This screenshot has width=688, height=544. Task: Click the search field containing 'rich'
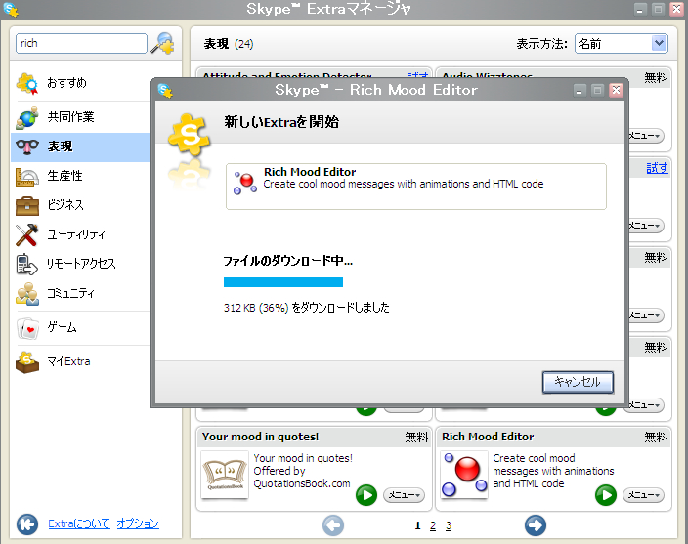pyautogui.click(x=82, y=43)
